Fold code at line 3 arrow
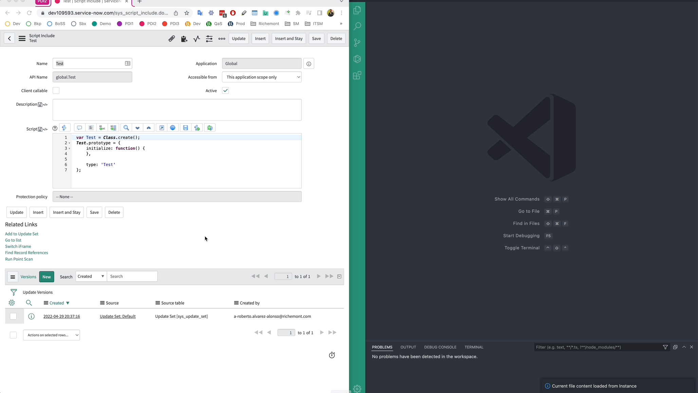 69,149
